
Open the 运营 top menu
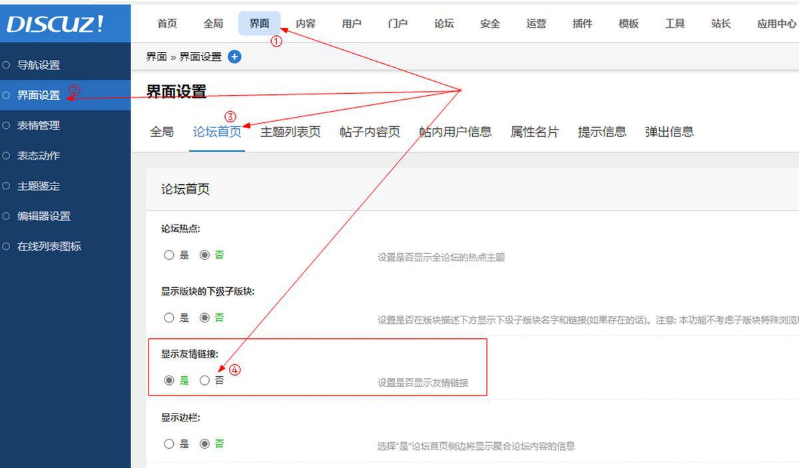pos(536,23)
